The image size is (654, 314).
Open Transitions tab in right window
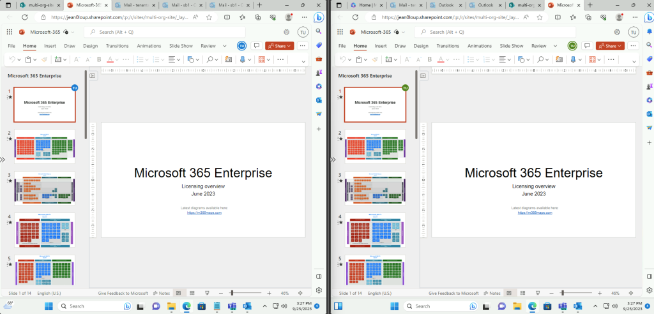click(448, 46)
